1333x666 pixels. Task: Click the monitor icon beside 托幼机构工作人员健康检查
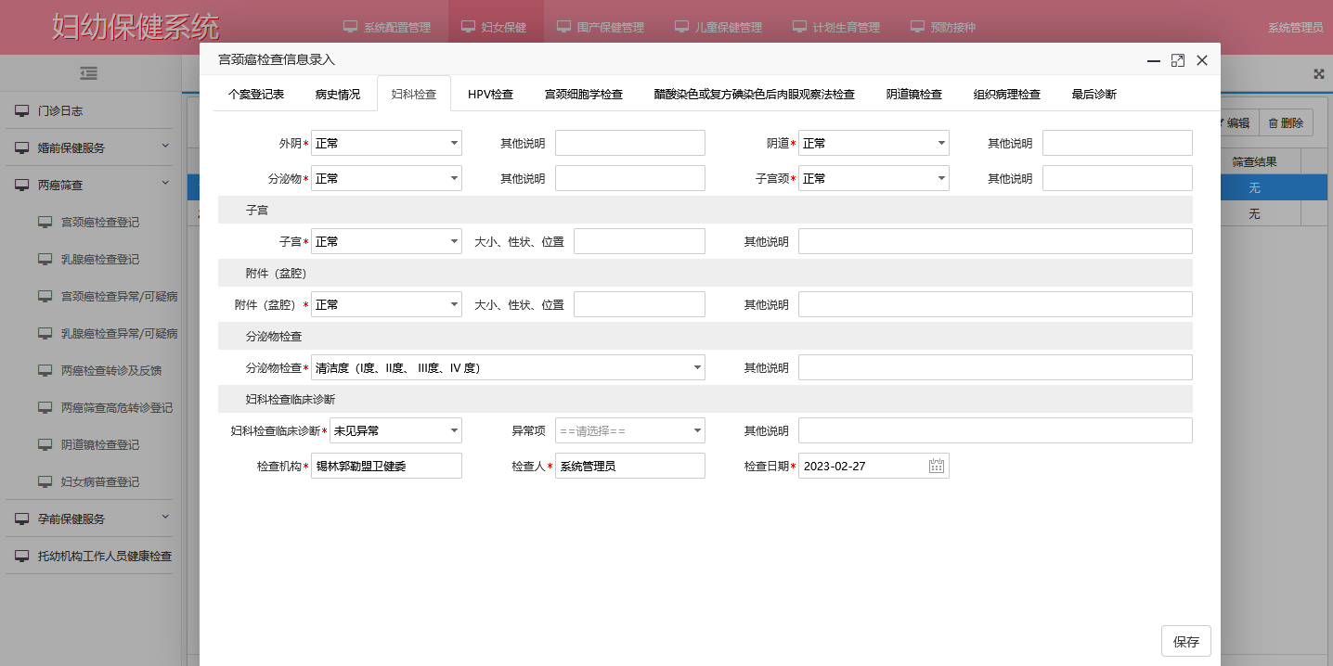22,556
